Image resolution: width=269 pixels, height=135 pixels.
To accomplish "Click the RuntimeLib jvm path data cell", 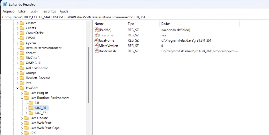I will pos(199,51).
